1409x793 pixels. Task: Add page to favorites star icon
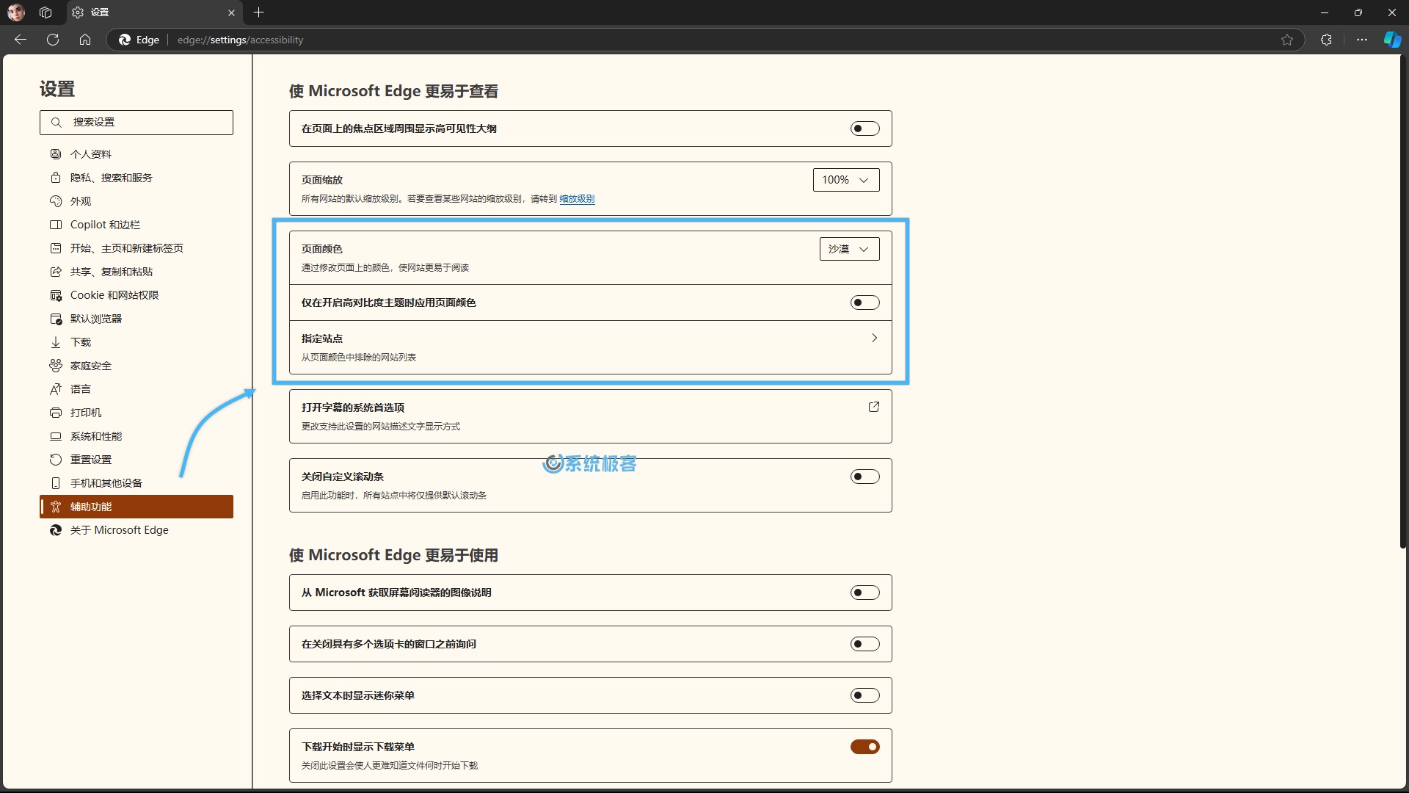[x=1287, y=40]
